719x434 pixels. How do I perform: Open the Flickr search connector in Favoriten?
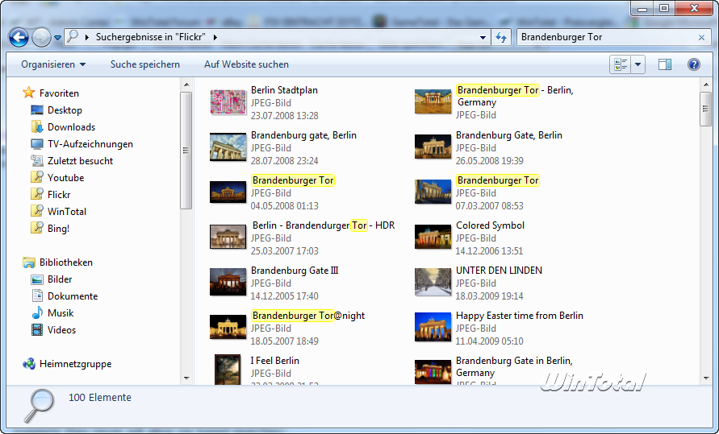click(x=58, y=195)
